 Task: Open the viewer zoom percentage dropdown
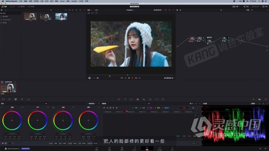90,10
